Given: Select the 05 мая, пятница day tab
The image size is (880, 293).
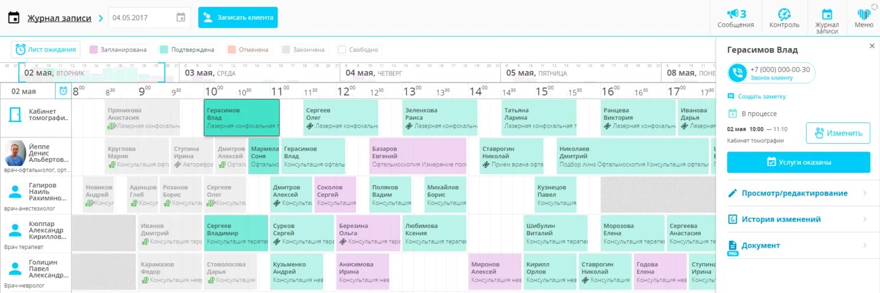Looking at the screenshot, I should click(581, 73).
